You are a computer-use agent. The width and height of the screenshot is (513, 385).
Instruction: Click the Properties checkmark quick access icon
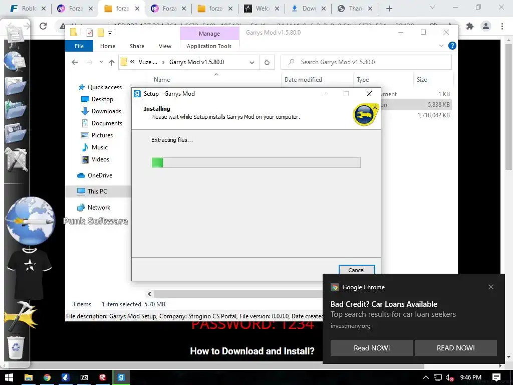pyautogui.click(x=90, y=33)
